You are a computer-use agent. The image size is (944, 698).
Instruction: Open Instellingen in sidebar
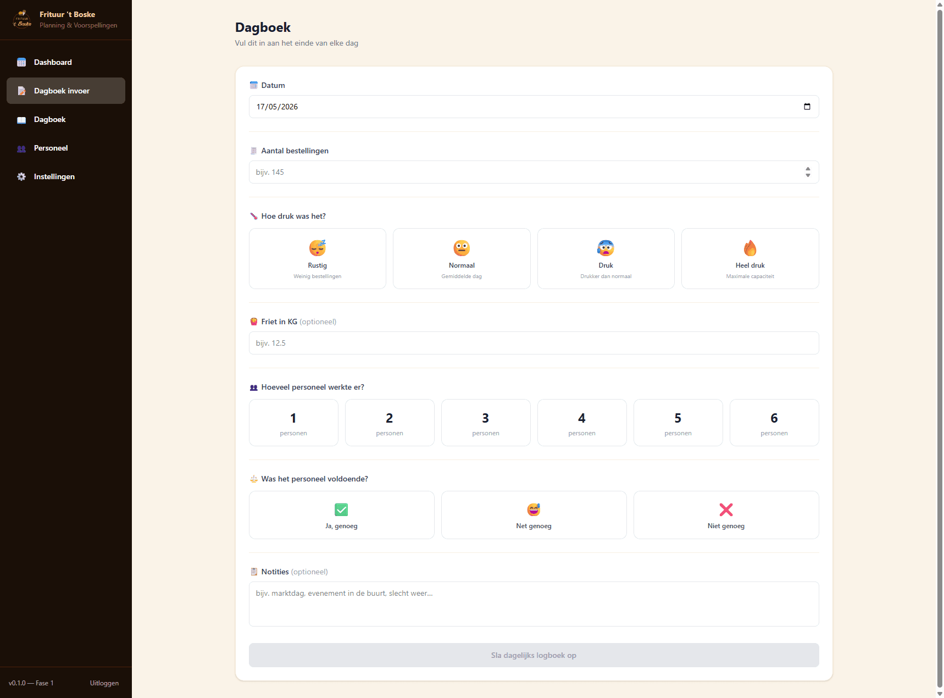point(66,176)
